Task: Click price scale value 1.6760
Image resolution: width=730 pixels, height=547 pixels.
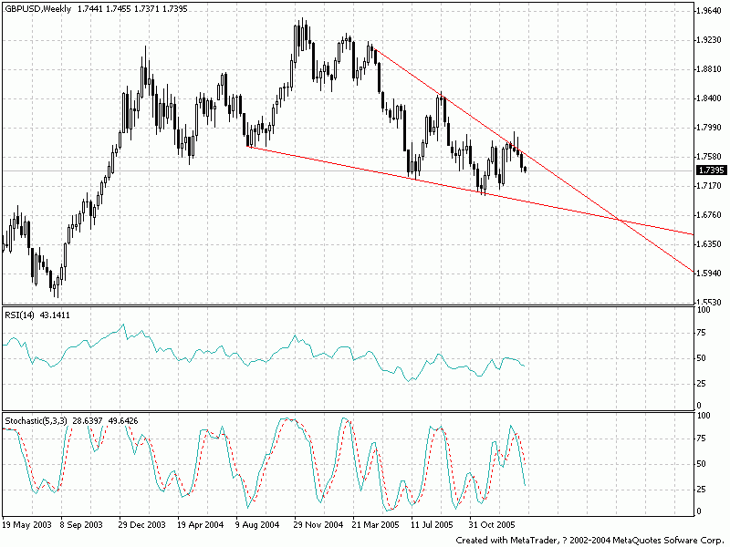Action: (709, 215)
